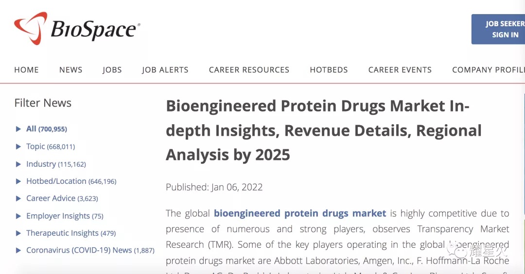Viewport: 525px width, 274px height.
Task: Open the HOME menu item
Action: (26, 70)
